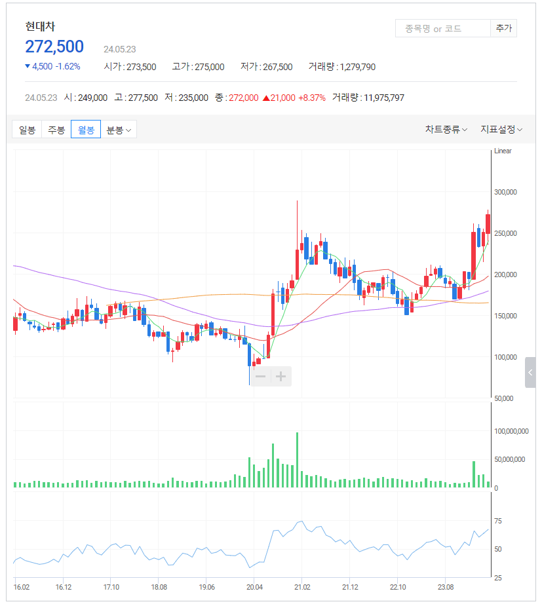Viewport: 542px width, 606px height.
Task: Click the 20.04 date axis label
Action: tap(254, 587)
